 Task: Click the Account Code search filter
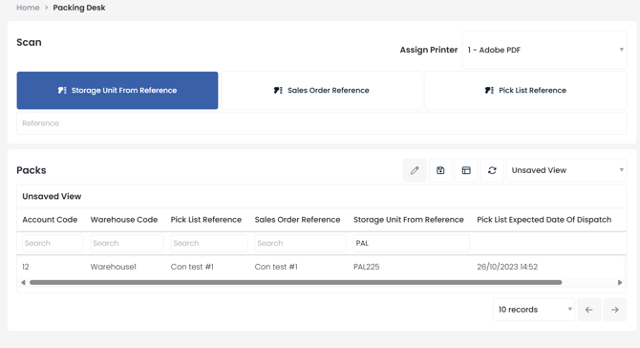click(x=53, y=243)
